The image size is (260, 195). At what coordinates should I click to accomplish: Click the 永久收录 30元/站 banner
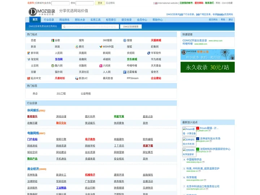(x=208, y=67)
